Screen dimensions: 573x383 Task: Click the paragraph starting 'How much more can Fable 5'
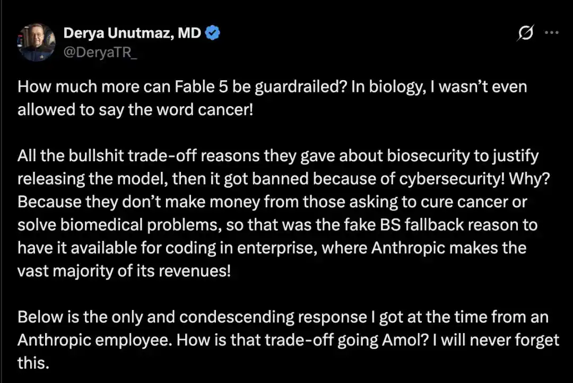click(272, 98)
